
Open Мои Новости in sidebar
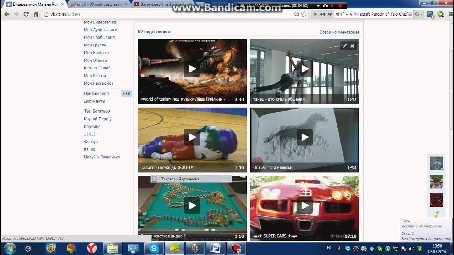pos(96,53)
